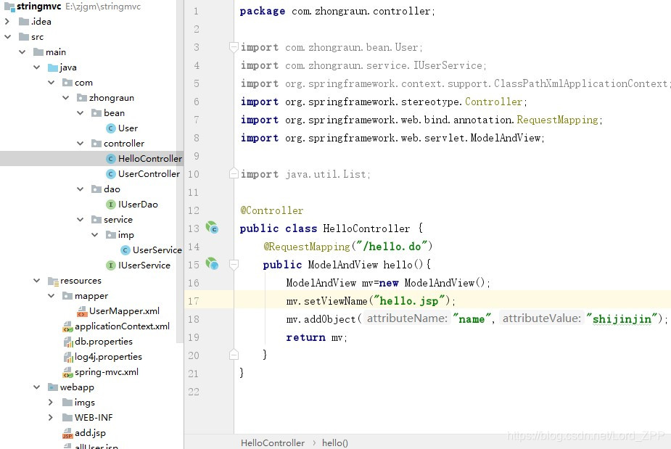The image size is (671, 449).
Task: Select db.properties file name
Action: click(104, 342)
